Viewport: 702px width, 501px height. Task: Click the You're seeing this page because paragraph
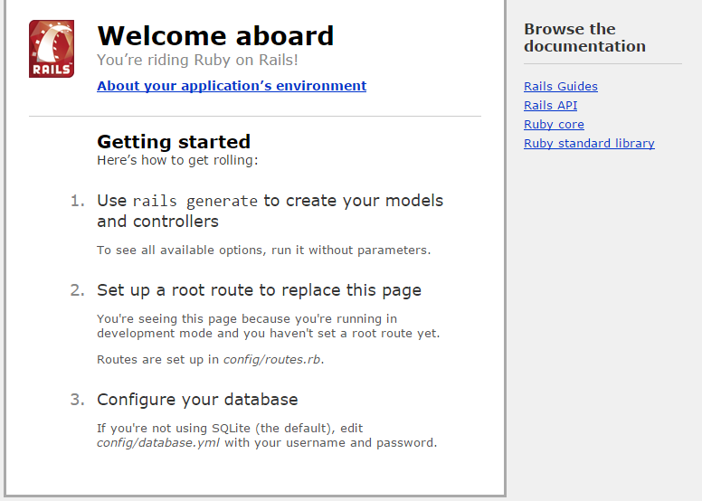(268, 326)
